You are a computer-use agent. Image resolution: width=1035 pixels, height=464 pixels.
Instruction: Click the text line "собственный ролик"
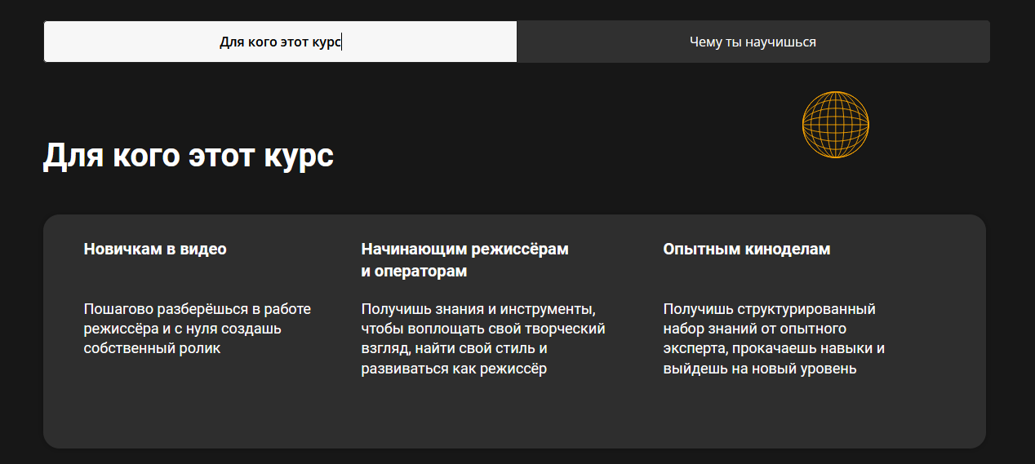[152, 349]
